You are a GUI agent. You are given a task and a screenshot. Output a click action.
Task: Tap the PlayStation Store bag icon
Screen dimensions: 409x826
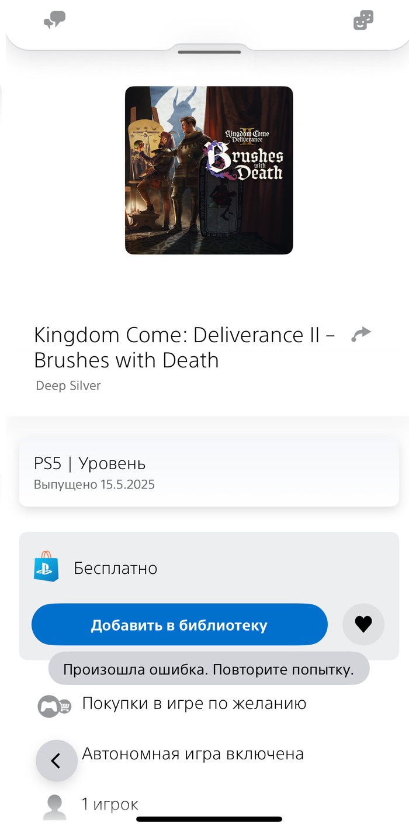coord(46,566)
